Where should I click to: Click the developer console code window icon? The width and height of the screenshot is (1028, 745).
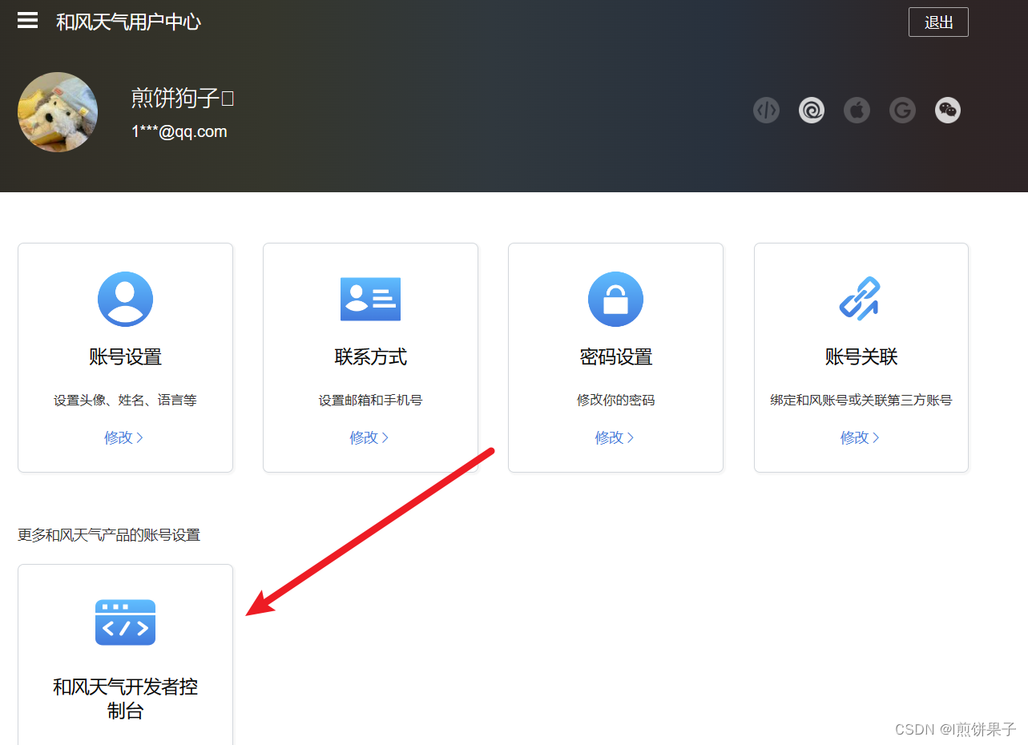pos(125,622)
